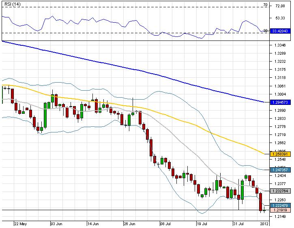Select the gray middle band tag 1.232764
294x228 pixels.
tap(279, 190)
